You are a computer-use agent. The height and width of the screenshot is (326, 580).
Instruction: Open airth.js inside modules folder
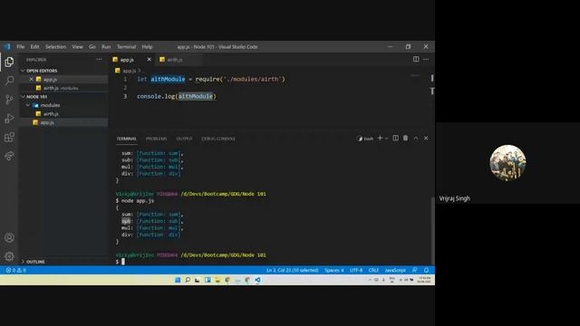tap(63, 114)
